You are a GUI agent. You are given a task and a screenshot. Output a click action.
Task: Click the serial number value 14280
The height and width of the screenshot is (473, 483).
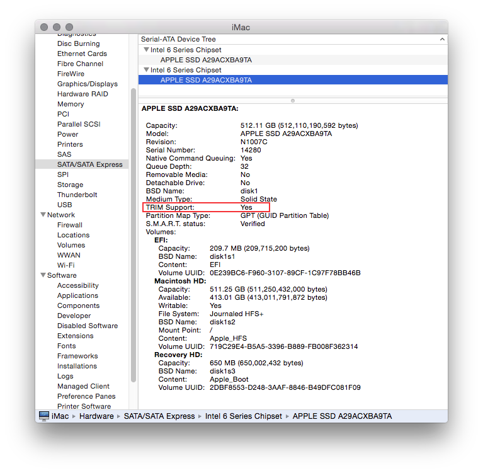point(251,150)
